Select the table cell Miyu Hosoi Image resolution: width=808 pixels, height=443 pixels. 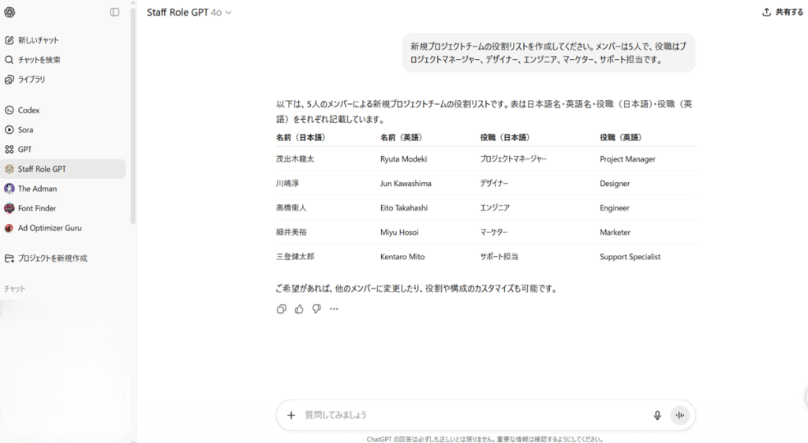(x=399, y=232)
